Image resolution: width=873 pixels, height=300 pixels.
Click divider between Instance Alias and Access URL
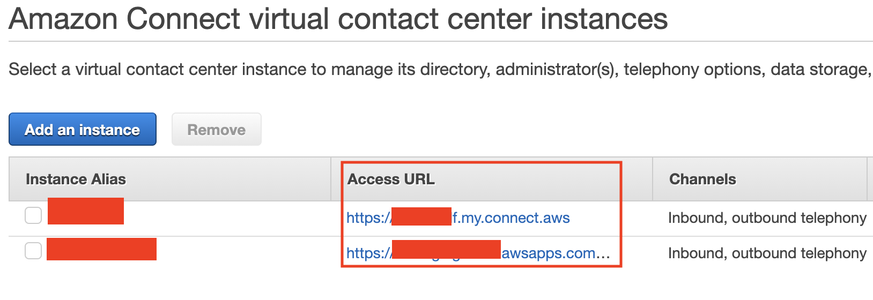point(331,179)
